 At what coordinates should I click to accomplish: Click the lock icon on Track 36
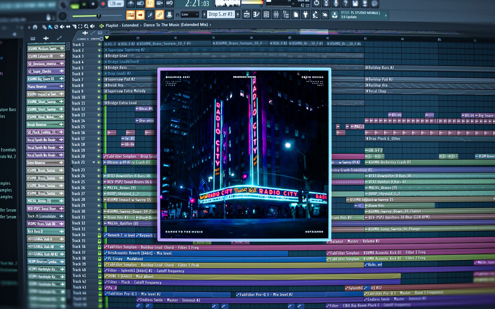coord(99,247)
